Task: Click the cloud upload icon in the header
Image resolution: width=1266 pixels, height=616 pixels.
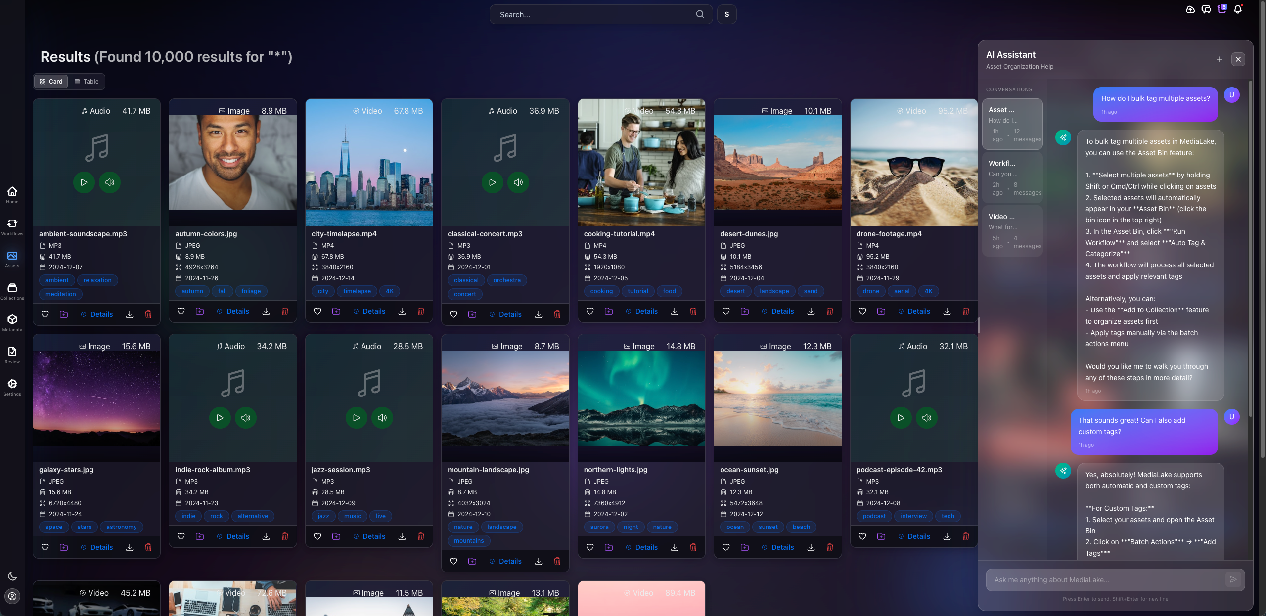Action: click(1190, 9)
